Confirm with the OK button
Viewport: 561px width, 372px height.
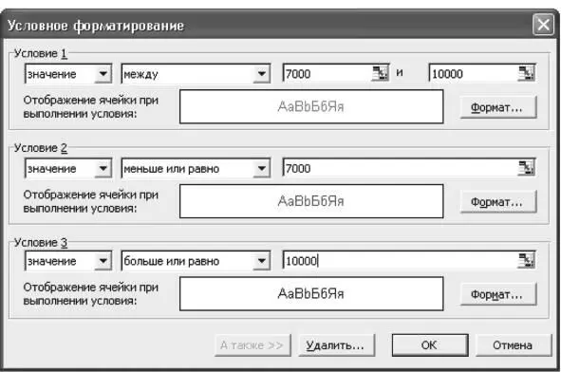click(430, 345)
